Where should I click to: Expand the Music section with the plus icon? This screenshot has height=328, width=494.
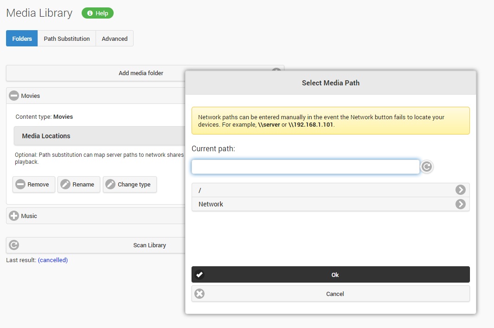click(14, 216)
